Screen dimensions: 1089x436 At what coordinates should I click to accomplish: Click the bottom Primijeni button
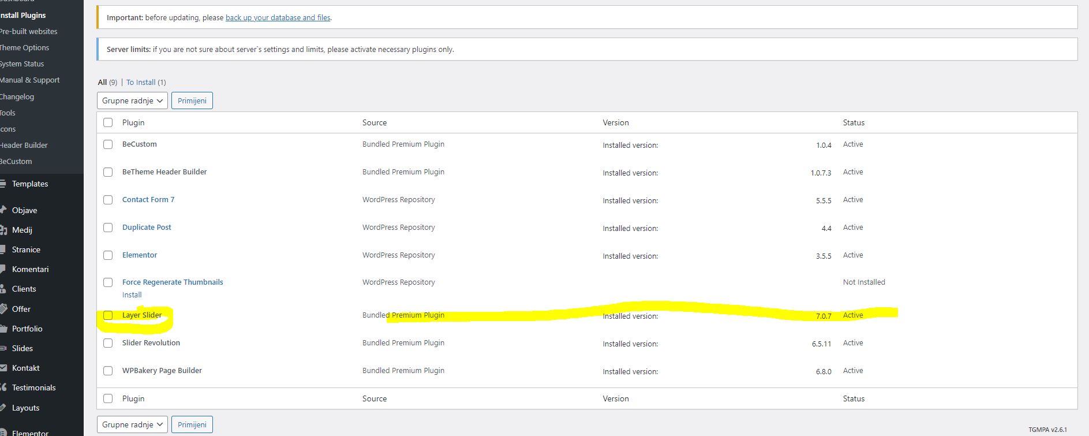click(192, 424)
